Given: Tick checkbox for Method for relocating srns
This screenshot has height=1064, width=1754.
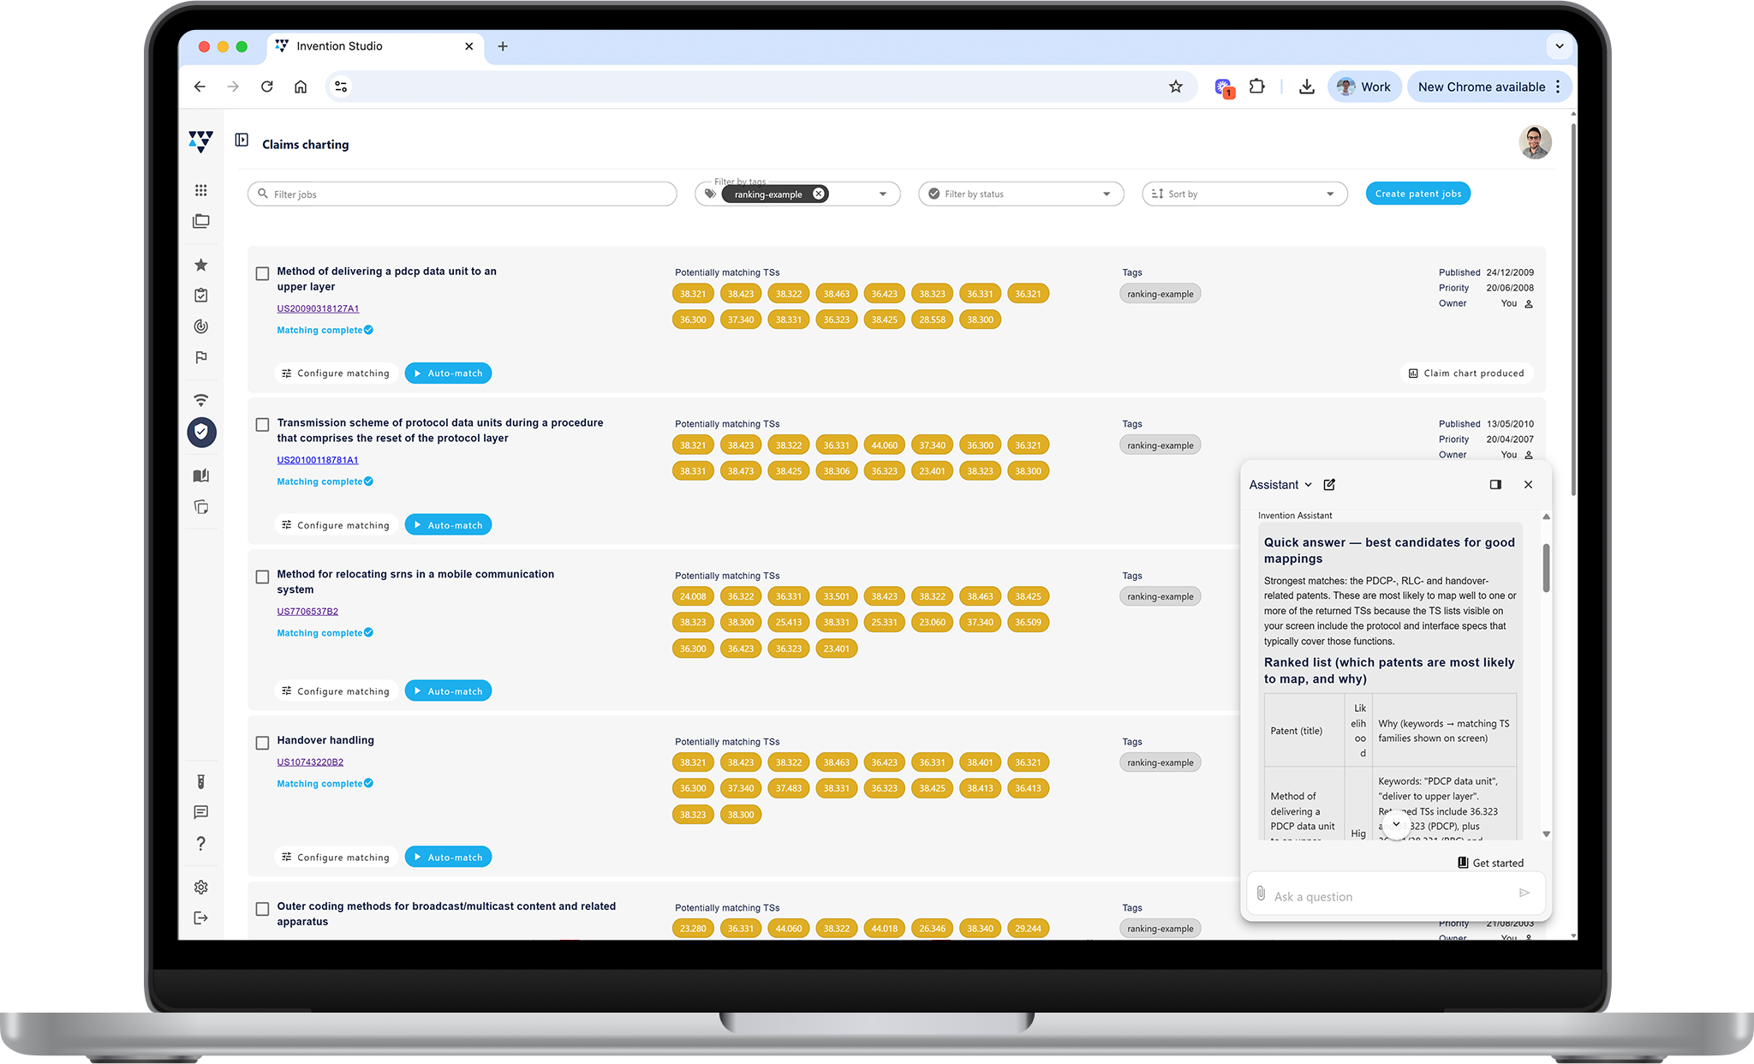Looking at the screenshot, I should coord(263,577).
